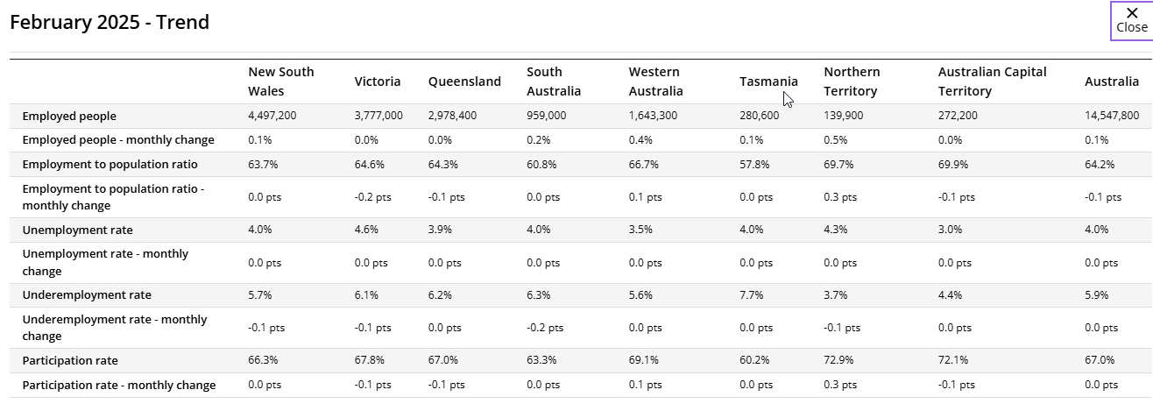Select the Victoria column header
Viewport: 1153px width, 411px height.
(x=378, y=81)
